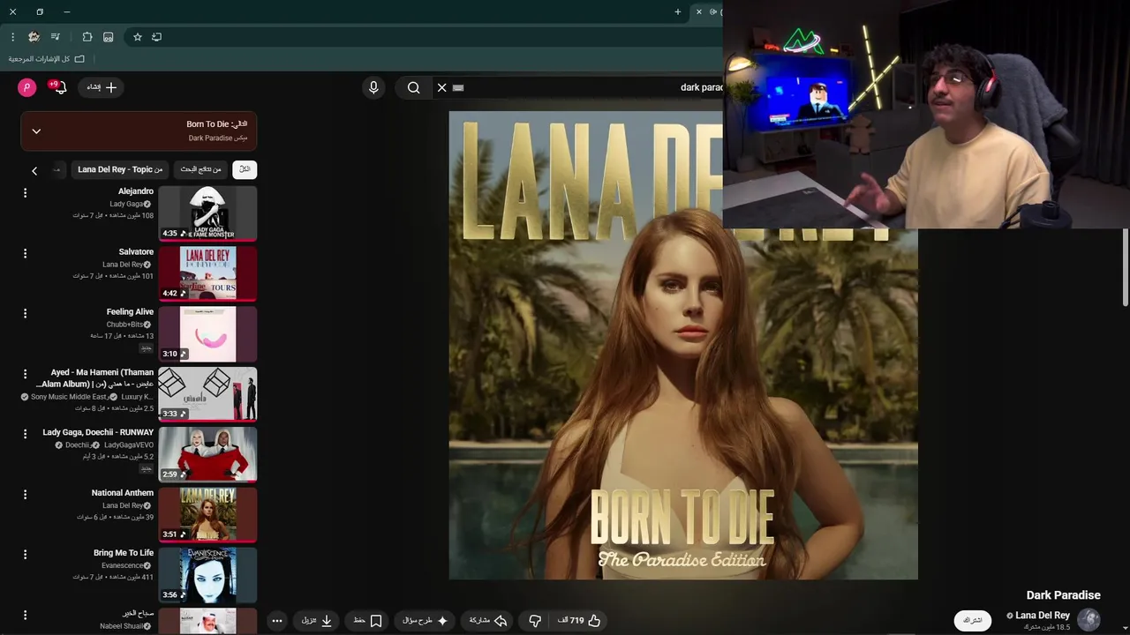The image size is (1130, 635).
Task: Click the Create (+) button
Action: 102,87
